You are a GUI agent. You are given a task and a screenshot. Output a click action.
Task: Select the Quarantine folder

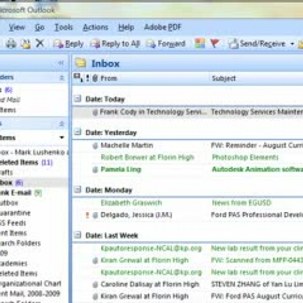pos(15,213)
